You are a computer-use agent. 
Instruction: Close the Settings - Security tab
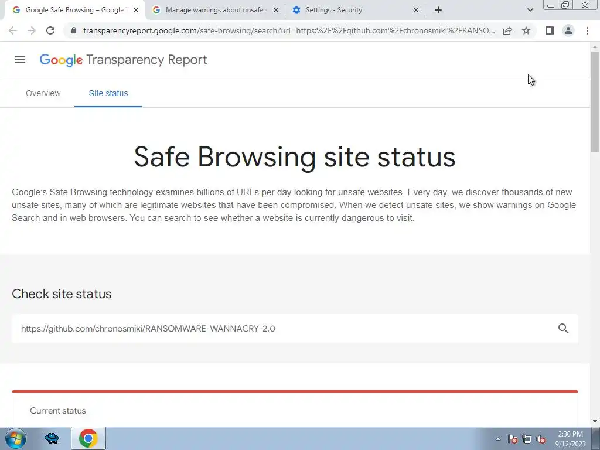[416, 10]
